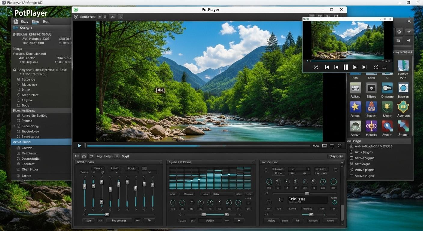Open the home icon in the right panel

point(399,32)
